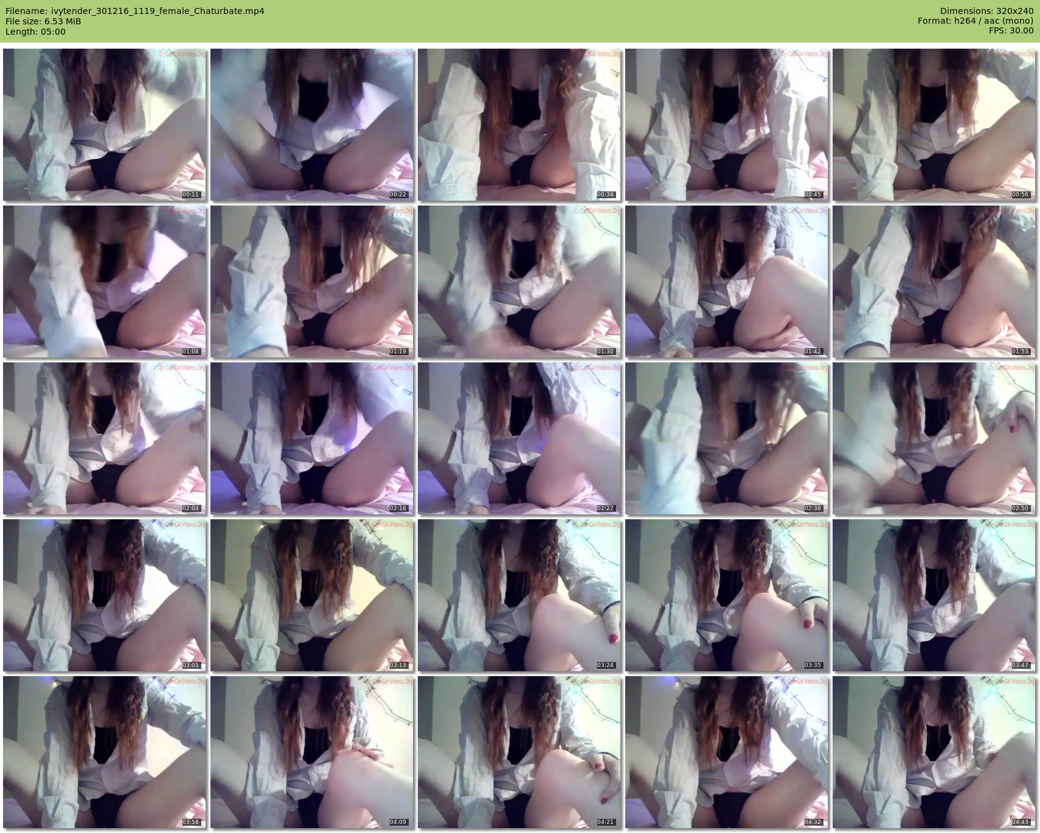This screenshot has width=1040, height=833.
Task: Click the thumbnail labeled 02:27
Action: click(x=519, y=438)
